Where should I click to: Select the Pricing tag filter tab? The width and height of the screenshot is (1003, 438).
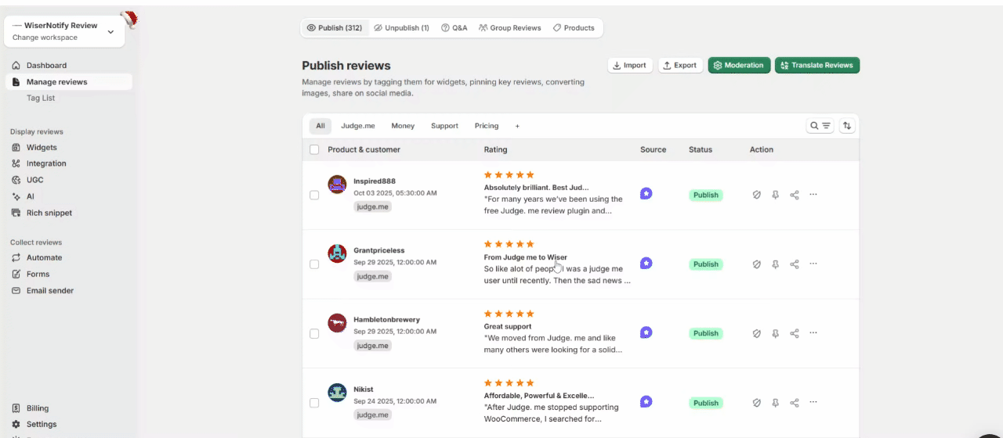coord(486,126)
